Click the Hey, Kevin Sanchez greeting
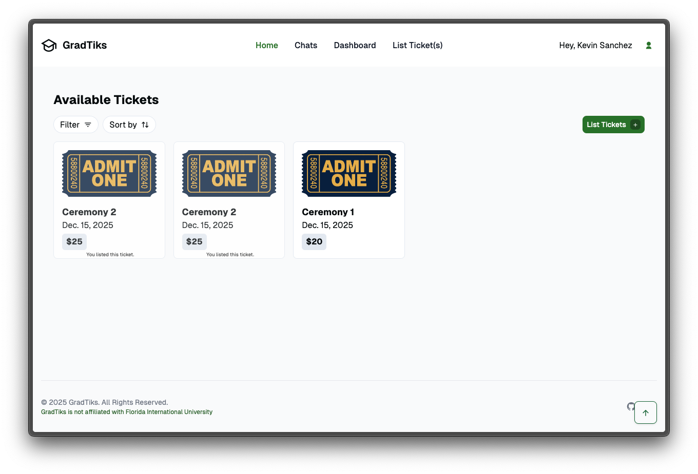The height and width of the screenshot is (474, 698). point(595,46)
